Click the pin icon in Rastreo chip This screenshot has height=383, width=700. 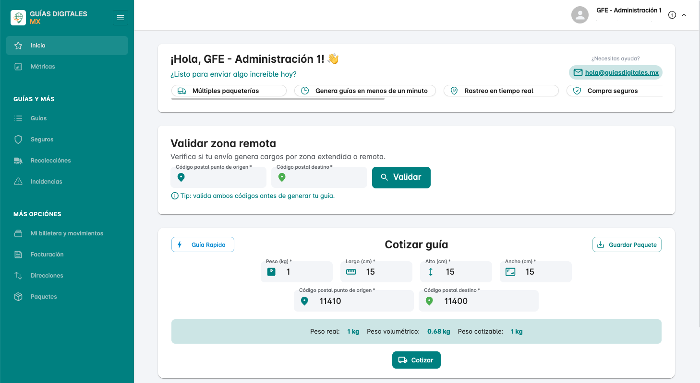(454, 91)
